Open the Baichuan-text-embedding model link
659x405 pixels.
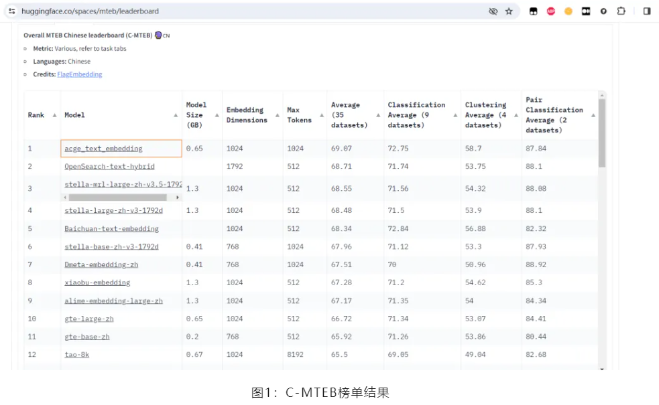coord(111,229)
